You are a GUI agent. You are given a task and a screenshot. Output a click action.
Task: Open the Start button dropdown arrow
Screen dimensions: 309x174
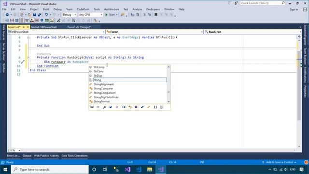coord(117,15)
